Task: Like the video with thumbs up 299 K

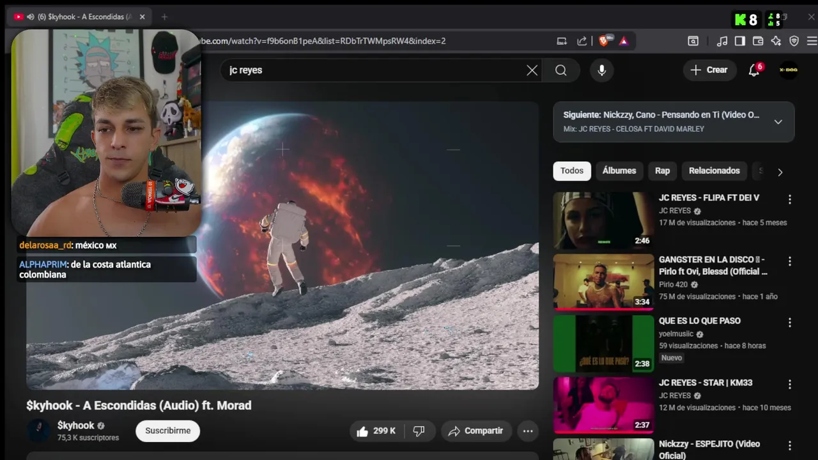Action: 376,431
